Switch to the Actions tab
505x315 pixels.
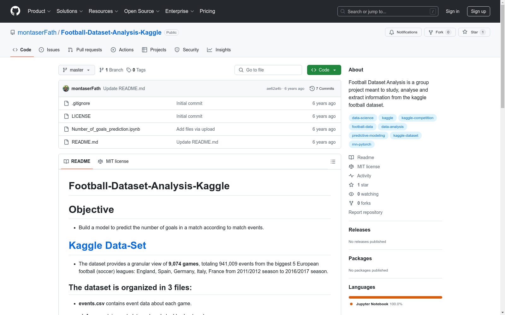pos(122,50)
